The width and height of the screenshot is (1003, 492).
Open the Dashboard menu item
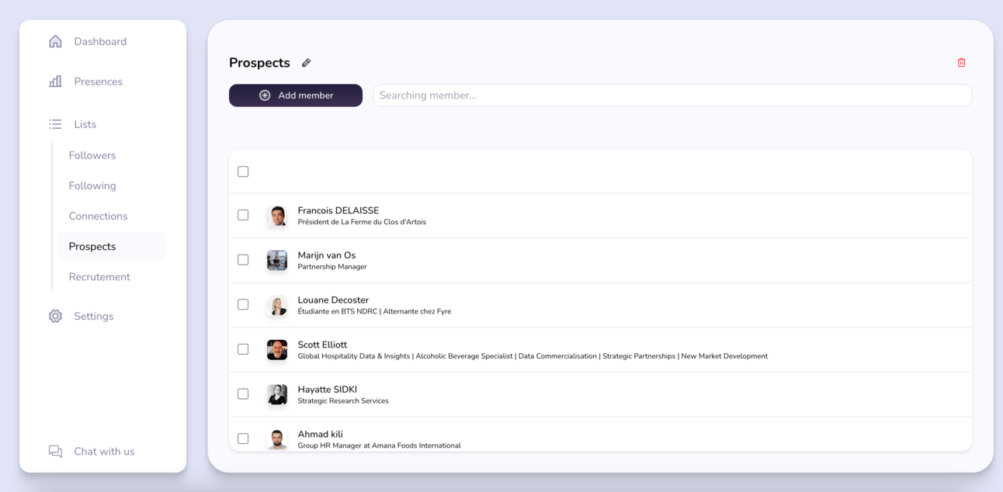point(100,41)
